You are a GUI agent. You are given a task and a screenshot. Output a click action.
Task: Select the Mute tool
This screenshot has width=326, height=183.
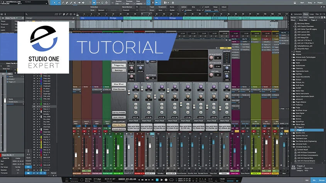[x=75, y=3]
